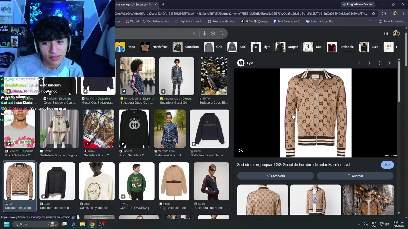Click the Compartir button
This screenshot has width=408, height=229.
(276, 176)
